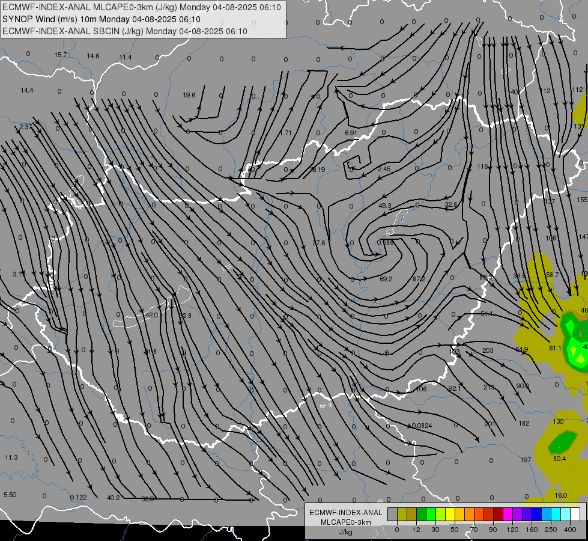
Task: Click legend tick label 400
Action: click(x=569, y=530)
